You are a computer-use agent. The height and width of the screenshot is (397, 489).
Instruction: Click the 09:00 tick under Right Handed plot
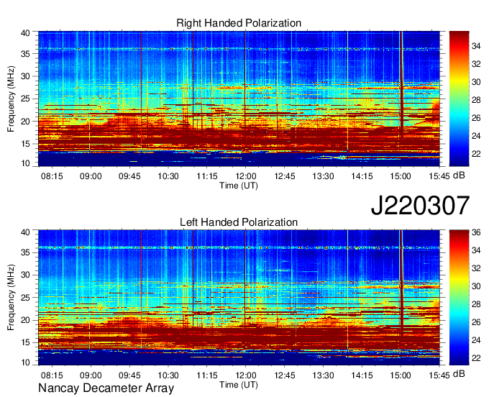click(x=91, y=176)
